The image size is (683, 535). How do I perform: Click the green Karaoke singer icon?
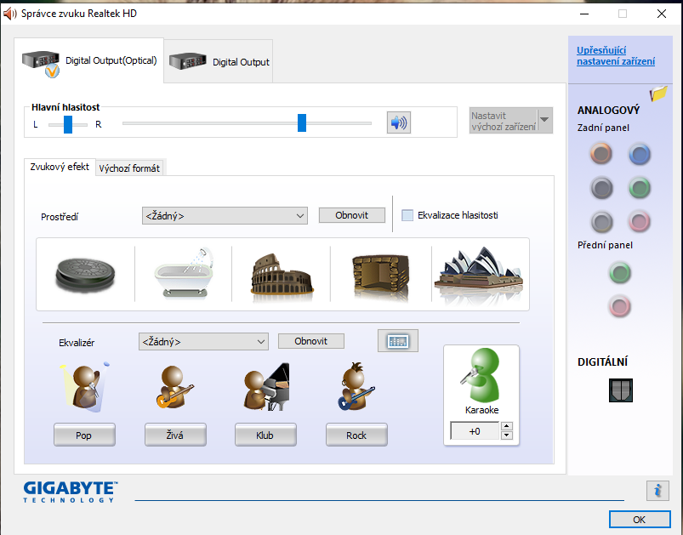[481, 375]
